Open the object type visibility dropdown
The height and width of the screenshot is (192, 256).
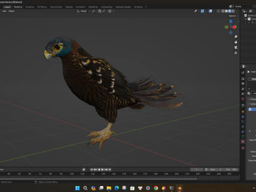(197, 11)
